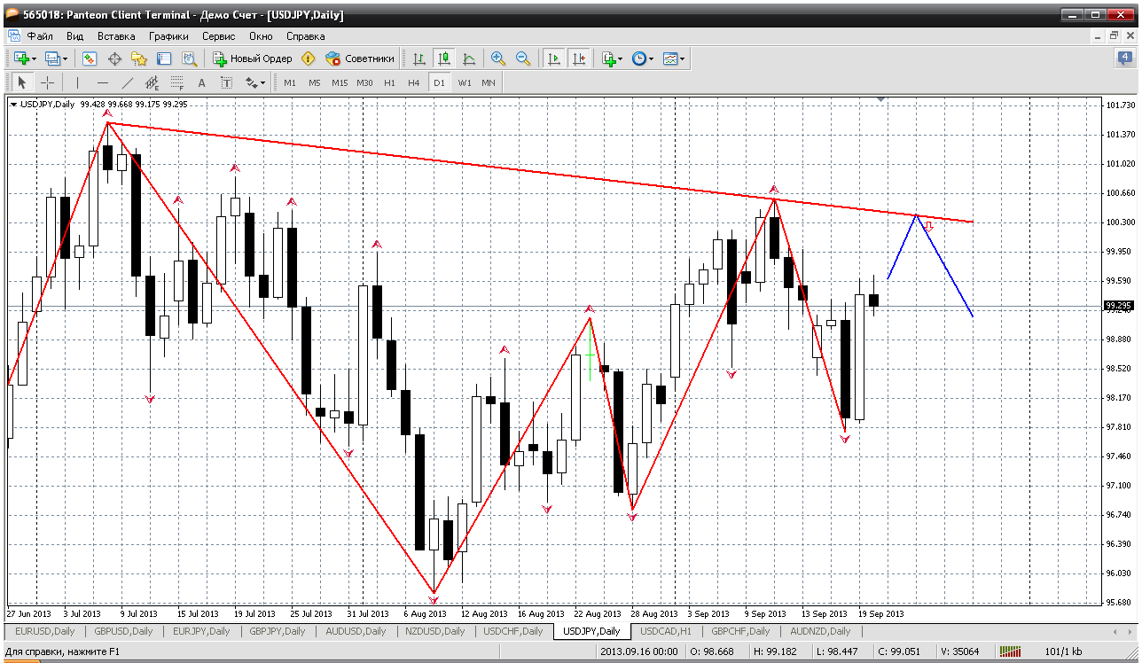1142x663 pixels.
Task: Toggle the Market Watch window
Action: click(90, 58)
